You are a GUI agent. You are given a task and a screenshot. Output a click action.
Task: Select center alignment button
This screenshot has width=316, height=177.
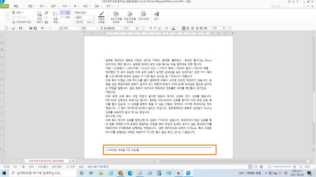[x=192, y=28]
